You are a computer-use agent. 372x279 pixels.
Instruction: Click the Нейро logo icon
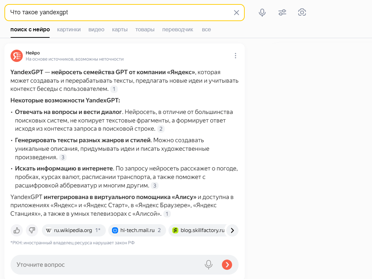(x=16, y=55)
